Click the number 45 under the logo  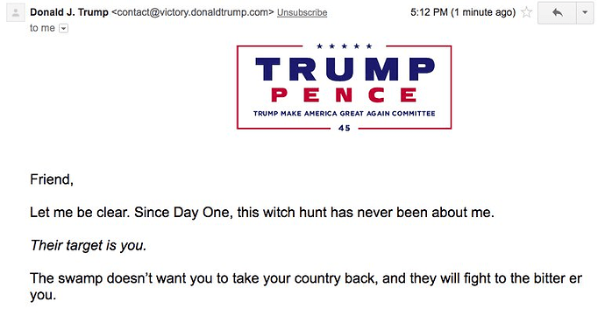point(345,128)
